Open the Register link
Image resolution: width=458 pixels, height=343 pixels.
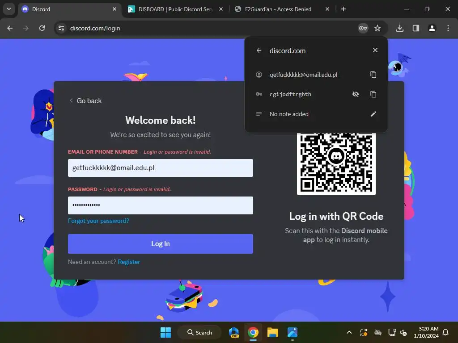point(129,262)
